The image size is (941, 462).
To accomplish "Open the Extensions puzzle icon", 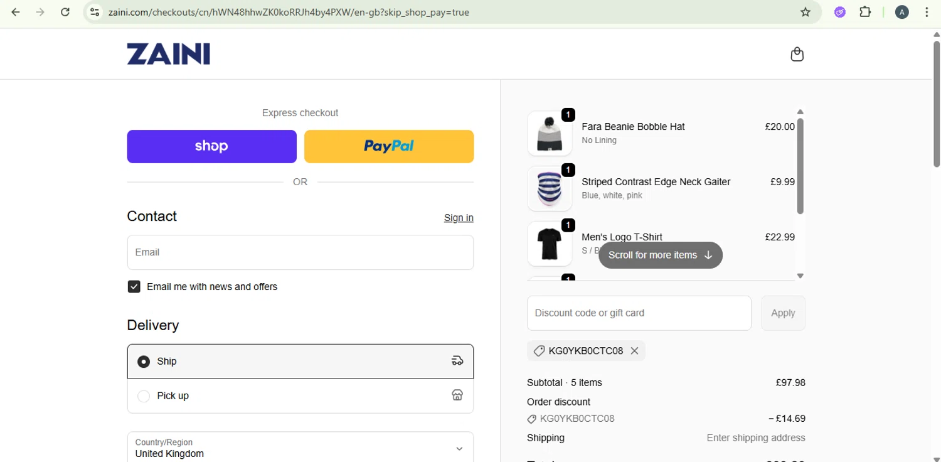I will [865, 12].
